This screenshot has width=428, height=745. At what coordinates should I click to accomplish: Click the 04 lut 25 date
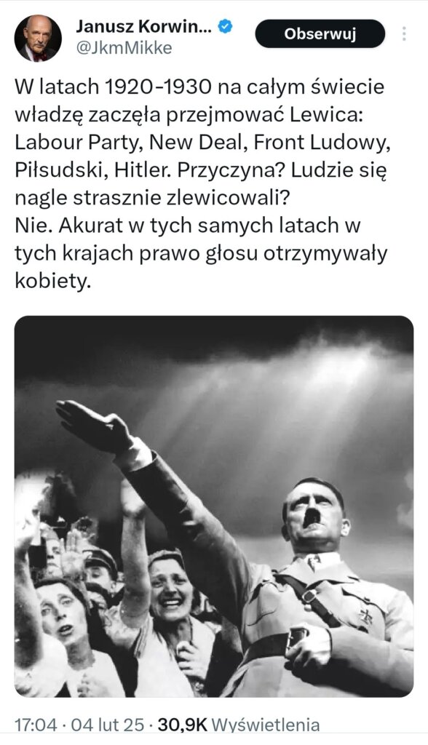107,725
